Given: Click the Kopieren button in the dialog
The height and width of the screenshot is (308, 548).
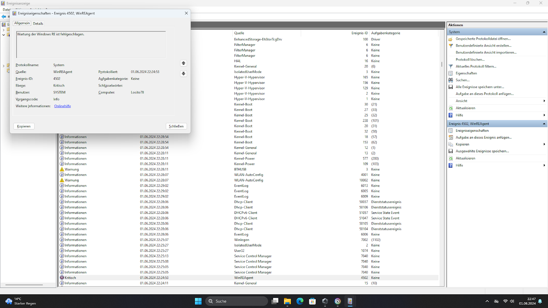Looking at the screenshot, I should click(x=24, y=126).
